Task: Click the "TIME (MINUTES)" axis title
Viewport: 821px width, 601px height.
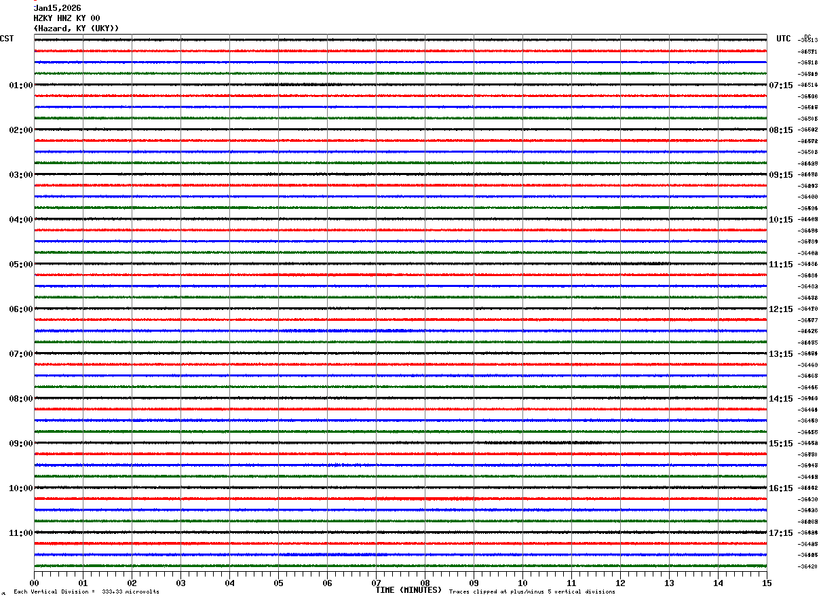Action: (x=408, y=590)
